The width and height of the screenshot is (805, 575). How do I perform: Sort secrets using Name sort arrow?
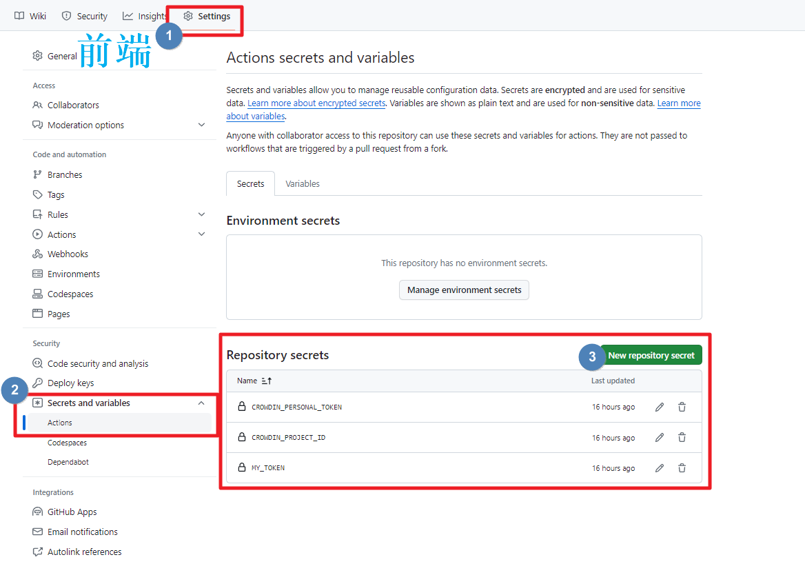coord(267,381)
